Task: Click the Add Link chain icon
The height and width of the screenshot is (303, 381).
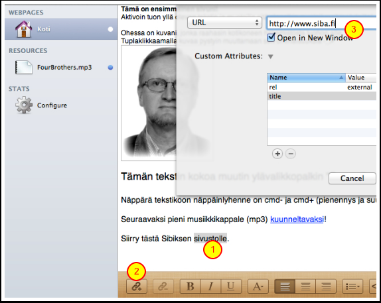Action: point(137,286)
